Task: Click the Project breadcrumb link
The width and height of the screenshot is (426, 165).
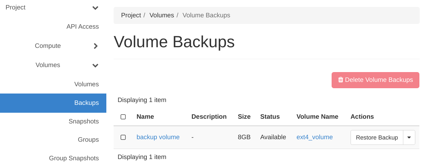Action: coord(131,15)
